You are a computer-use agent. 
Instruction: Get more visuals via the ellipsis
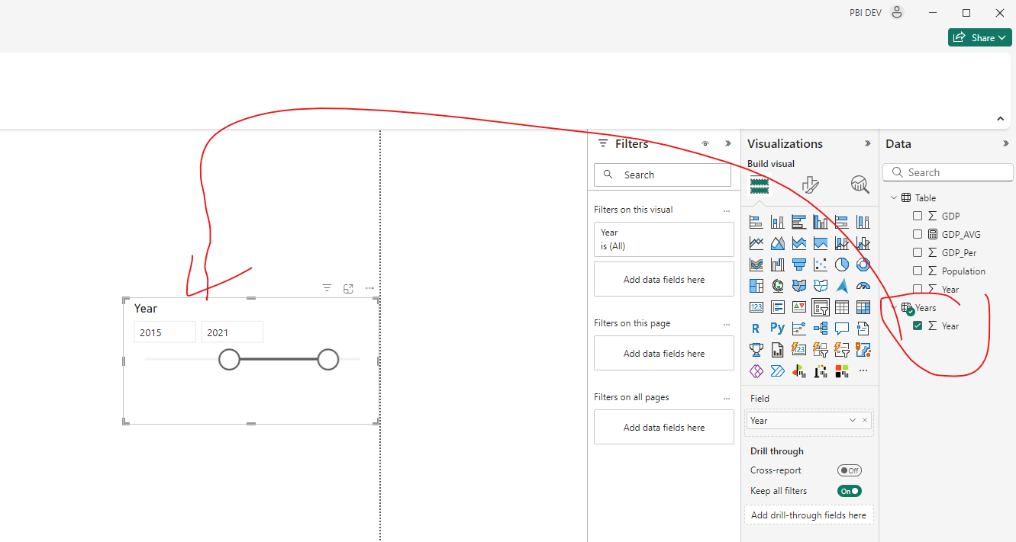coord(863,371)
